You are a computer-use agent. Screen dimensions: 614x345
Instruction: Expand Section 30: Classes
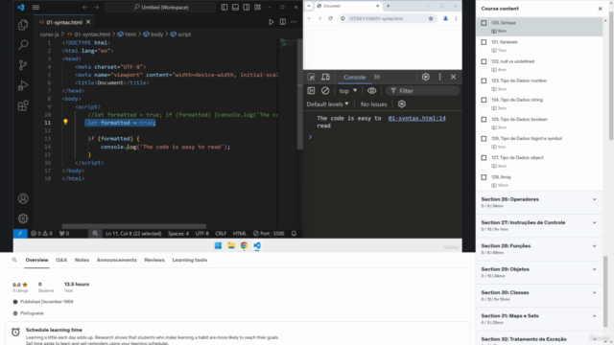tap(539, 296)
